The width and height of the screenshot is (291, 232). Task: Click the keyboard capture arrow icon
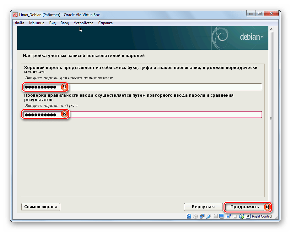pyautogui.click(x=248, y=216)
